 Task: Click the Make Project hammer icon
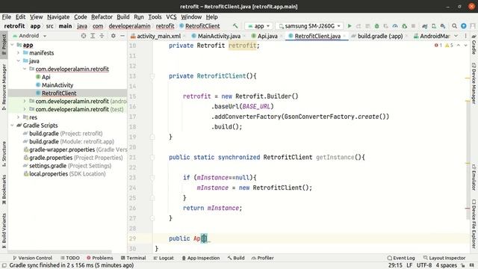[235, 26]
